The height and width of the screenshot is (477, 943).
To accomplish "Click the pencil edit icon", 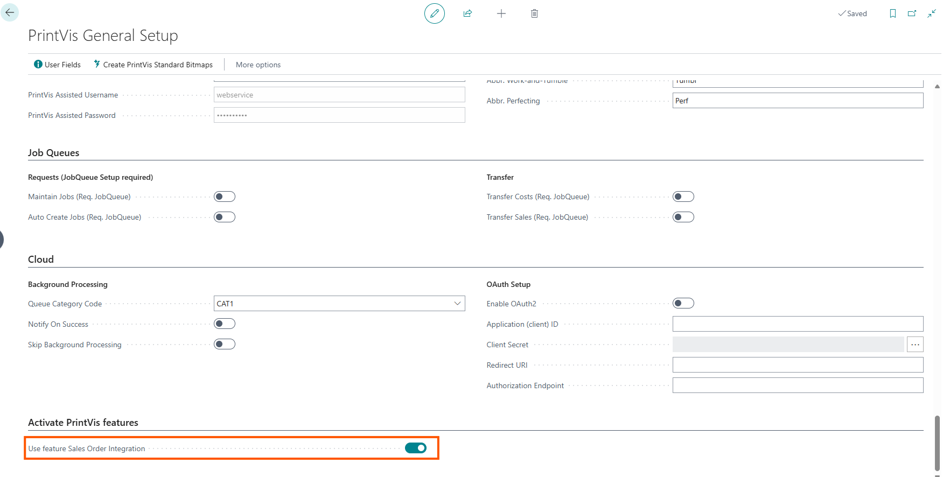I will (434, 13).
